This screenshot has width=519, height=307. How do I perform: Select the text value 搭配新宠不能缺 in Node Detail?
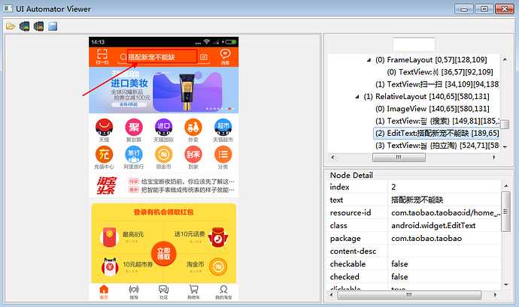point(417,200)
